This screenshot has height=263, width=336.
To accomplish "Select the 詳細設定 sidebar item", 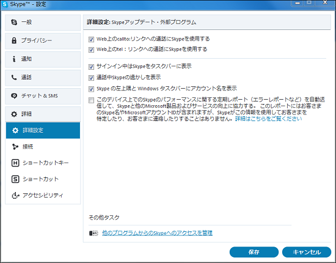I will (x=43, y=130).
